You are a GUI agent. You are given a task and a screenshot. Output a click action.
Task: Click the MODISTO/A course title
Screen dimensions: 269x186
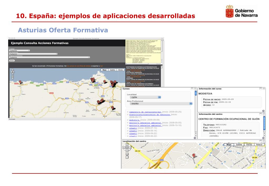[205, 94]
